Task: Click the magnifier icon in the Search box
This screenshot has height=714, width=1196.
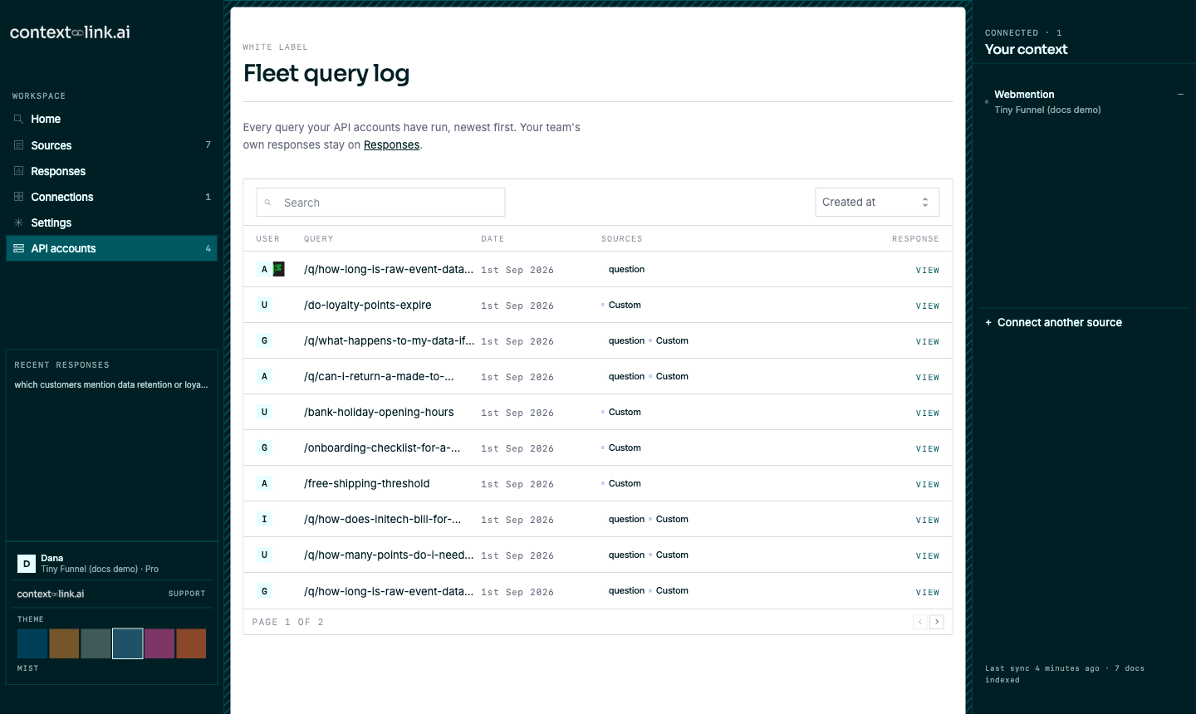Action: [267, 203]
